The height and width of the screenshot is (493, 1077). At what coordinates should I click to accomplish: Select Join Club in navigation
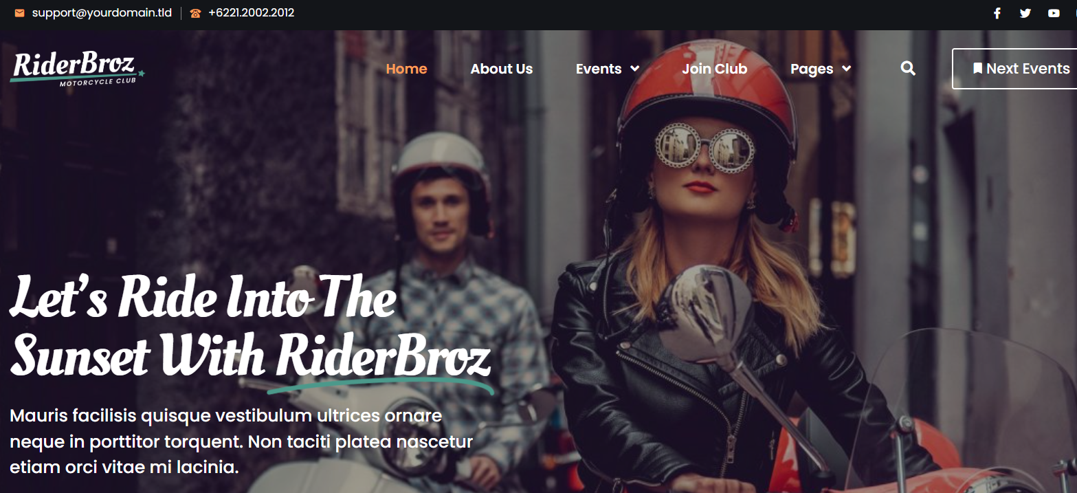point(715,69)
